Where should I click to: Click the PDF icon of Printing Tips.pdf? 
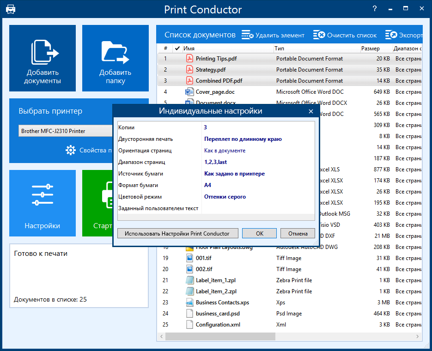(189, 58)
